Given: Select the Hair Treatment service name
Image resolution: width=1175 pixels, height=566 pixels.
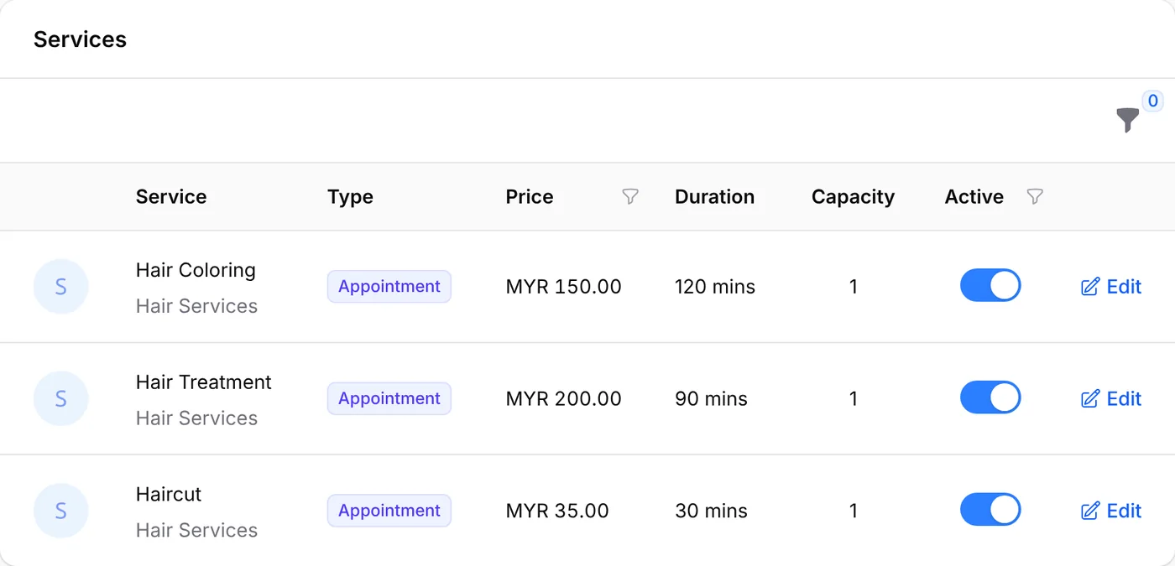Looking at the screenshot, I should (x=204, y=382).
